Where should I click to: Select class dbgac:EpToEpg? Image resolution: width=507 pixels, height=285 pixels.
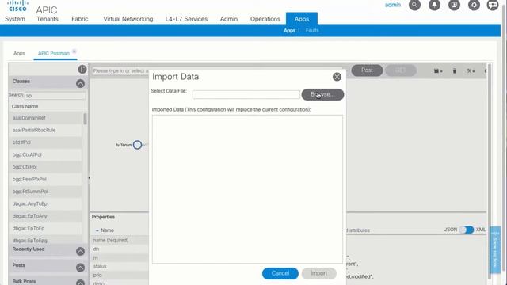pos(45,240)
